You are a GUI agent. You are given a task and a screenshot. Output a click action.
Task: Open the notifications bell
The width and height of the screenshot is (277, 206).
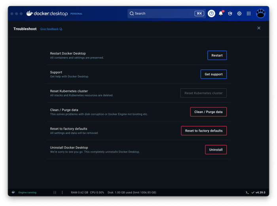point(221,13)
